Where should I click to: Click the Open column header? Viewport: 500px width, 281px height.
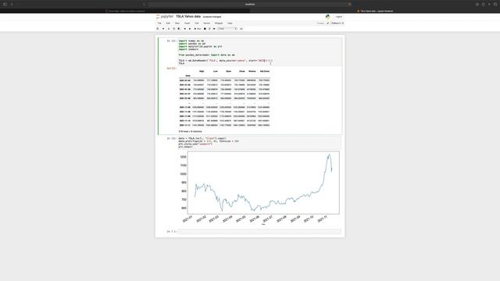coord(228,71)
